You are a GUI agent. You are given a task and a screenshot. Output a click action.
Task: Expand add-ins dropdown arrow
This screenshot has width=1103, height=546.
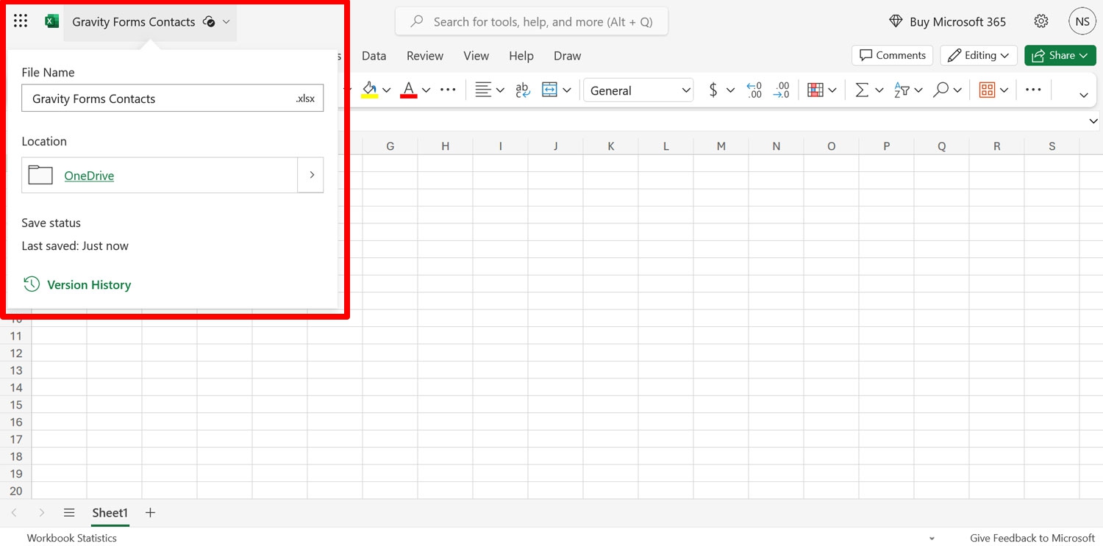click(x=1004, y=90)
